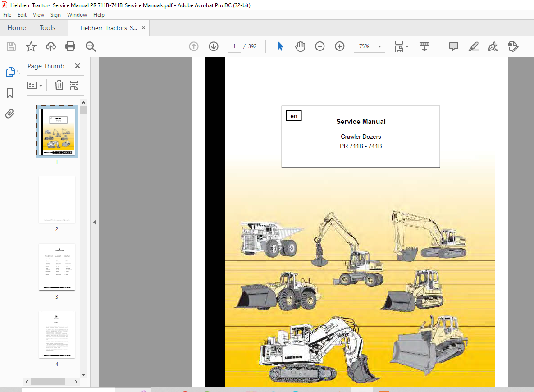Zoom out with the minus icon
The height and width of the screenshot is (392, 534).
[320, 46]
